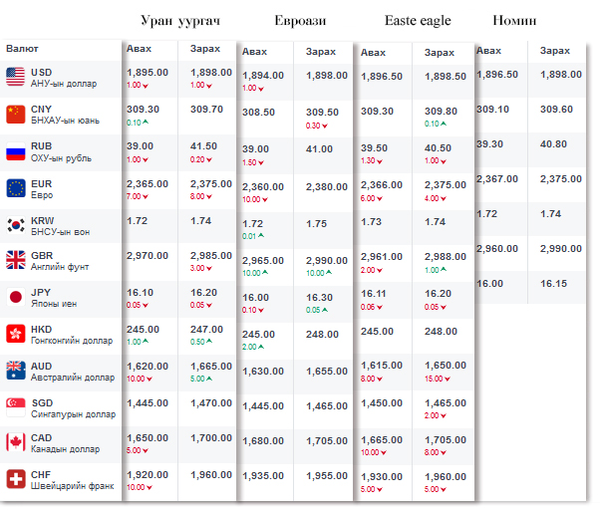
Task: Click the Швейцарийн франк currency label
Action: coord(73,486)
